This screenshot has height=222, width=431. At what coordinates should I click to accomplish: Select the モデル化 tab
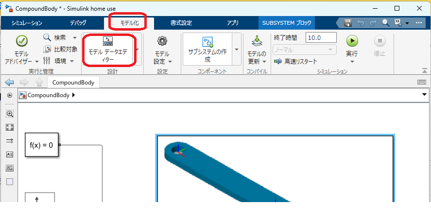point(129,23)
